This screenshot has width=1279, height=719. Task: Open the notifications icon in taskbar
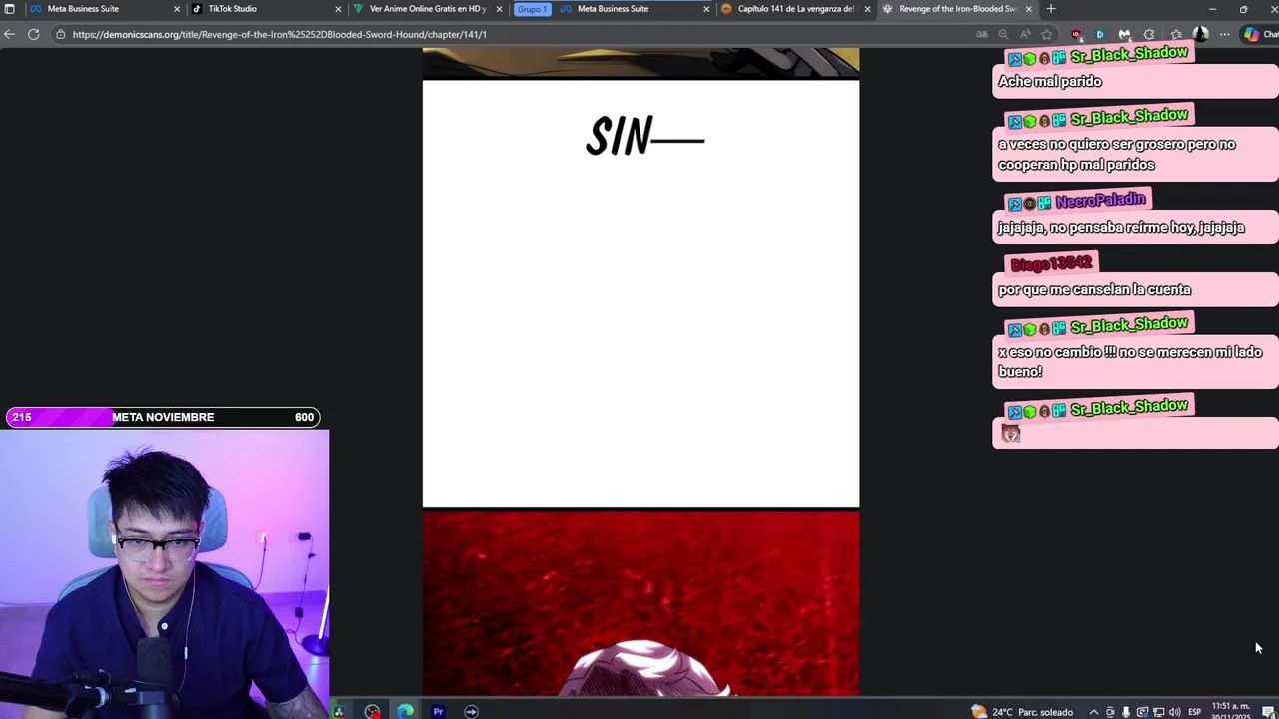(1267, 712)
